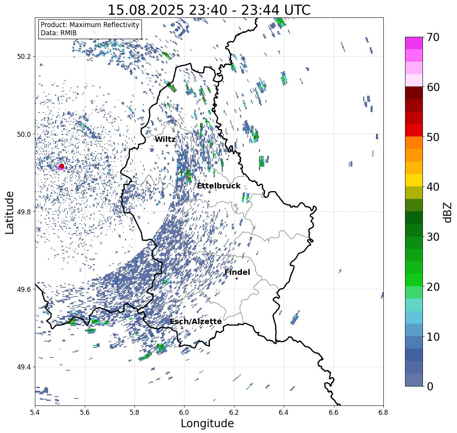Viewport: 457px width, 433px height.
Task: Click the Esch/Alzette city label
Action: 196,321
